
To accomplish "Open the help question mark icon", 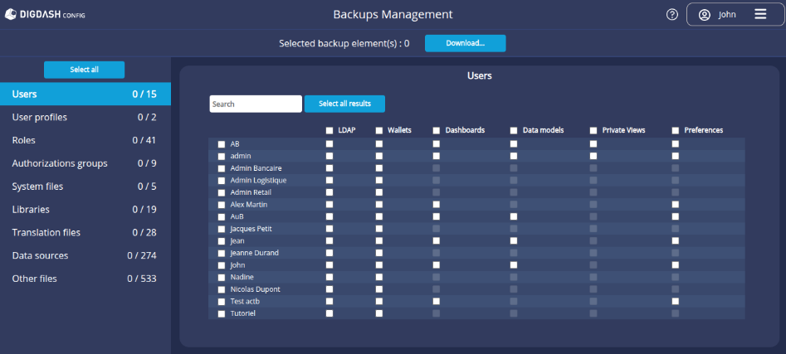I will 671,15.
